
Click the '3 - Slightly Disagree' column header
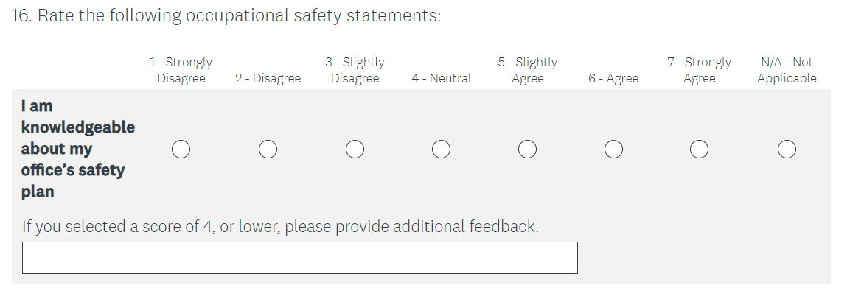pos(355,71)
